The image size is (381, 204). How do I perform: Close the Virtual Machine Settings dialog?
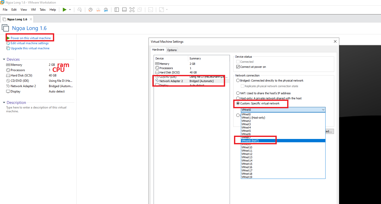click(335, 41)
